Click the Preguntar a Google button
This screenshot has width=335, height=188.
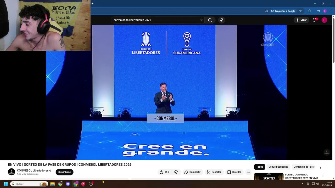(283, 11)
